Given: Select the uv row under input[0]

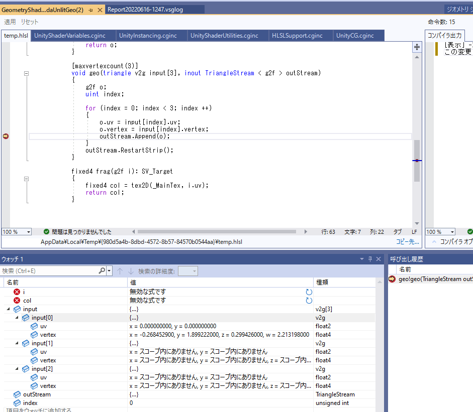Looking at the screenshot, I should [x=190, y=326].
